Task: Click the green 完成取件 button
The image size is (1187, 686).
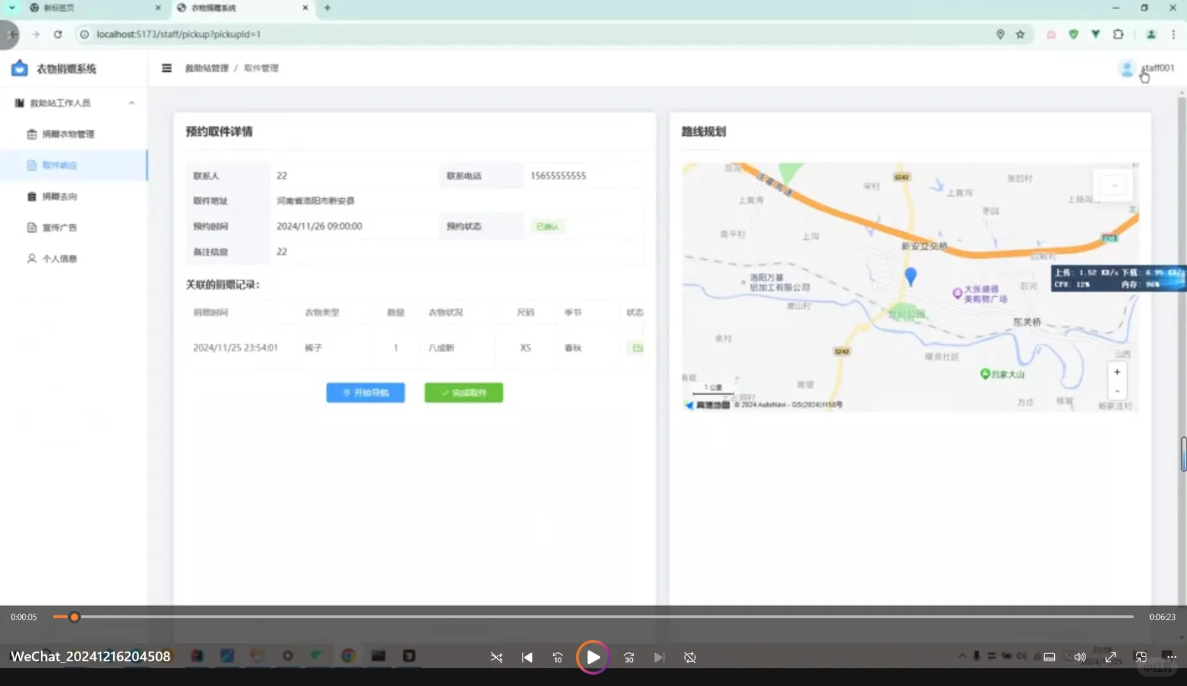Action: pos(463,393)
